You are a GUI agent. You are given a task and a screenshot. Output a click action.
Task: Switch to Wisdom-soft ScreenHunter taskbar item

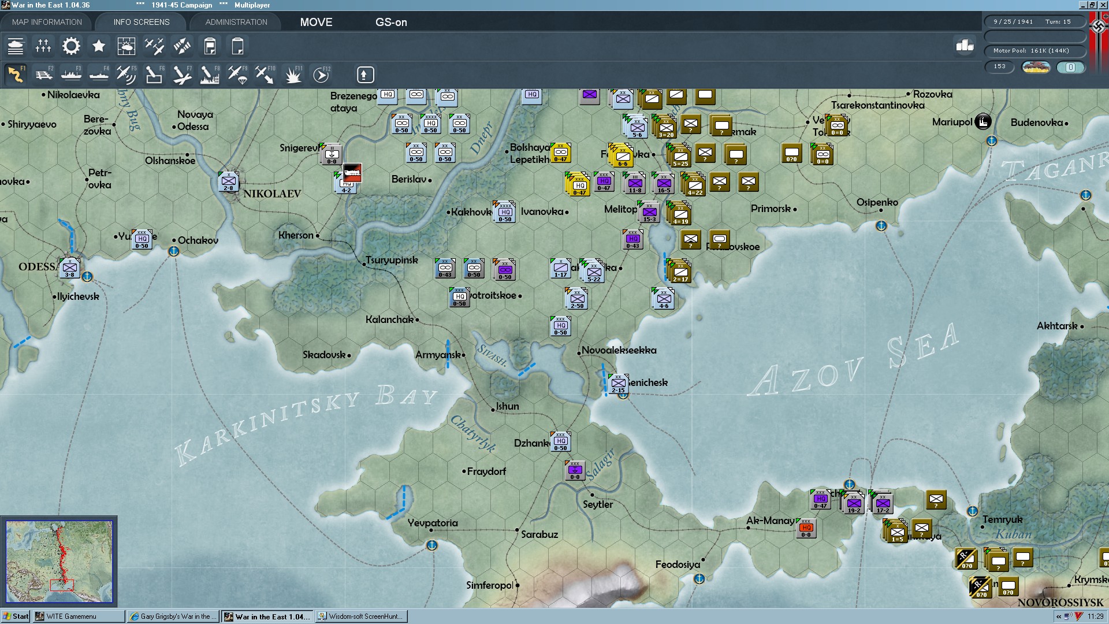click(x=362, y=616)
